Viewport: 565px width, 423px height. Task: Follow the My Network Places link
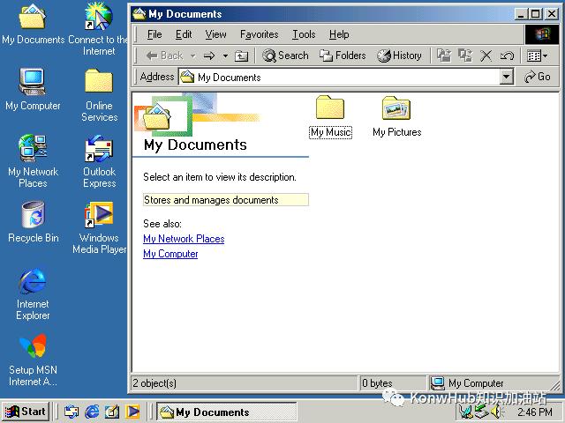(x=184, y=239)
